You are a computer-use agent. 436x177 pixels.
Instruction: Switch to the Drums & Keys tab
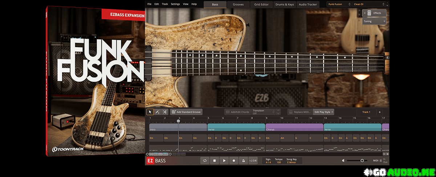pos(284,4)
